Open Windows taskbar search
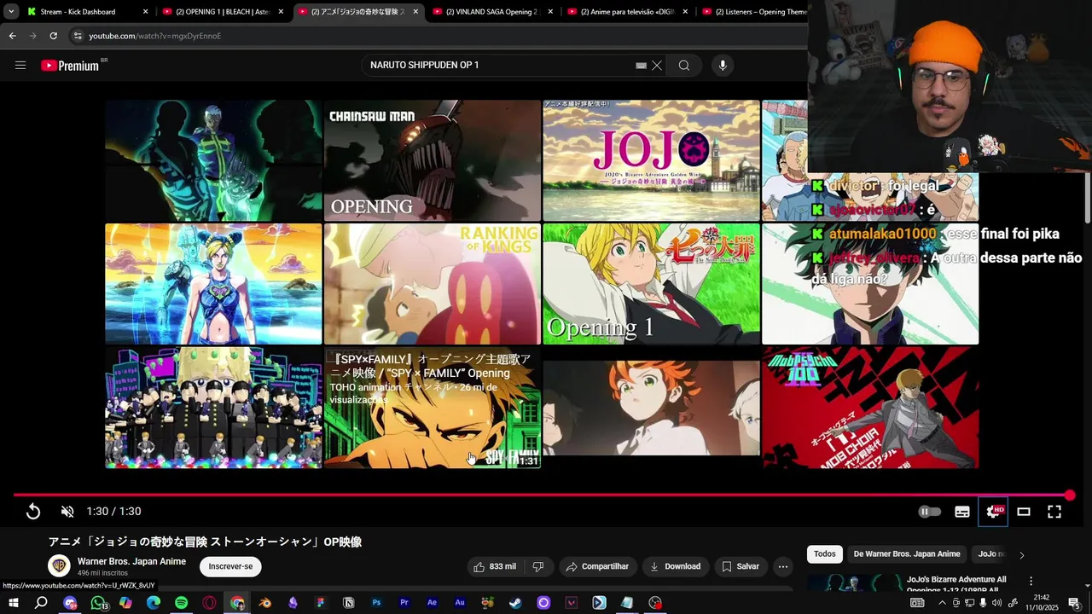The image size is (1092, 614). tap(41, 603)
